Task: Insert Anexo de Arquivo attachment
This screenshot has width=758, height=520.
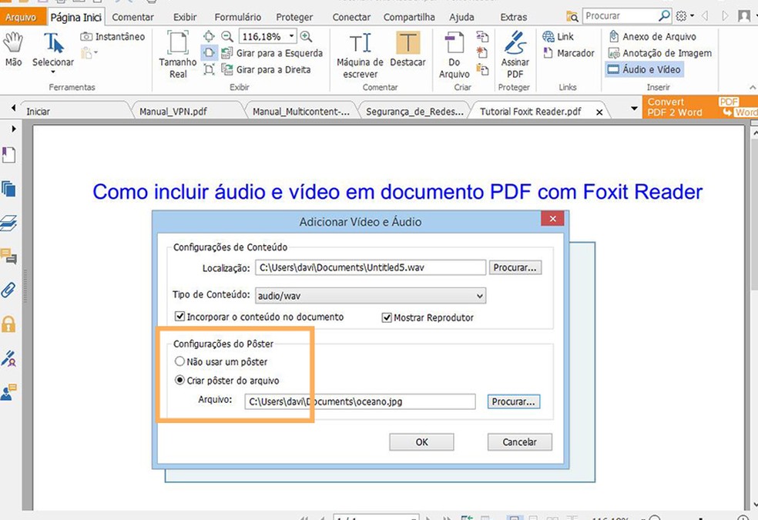Action: (652, 37)
